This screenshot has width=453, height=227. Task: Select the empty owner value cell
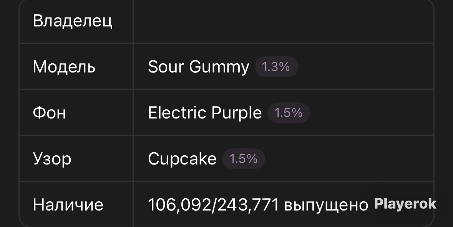(x=284, y=21)
